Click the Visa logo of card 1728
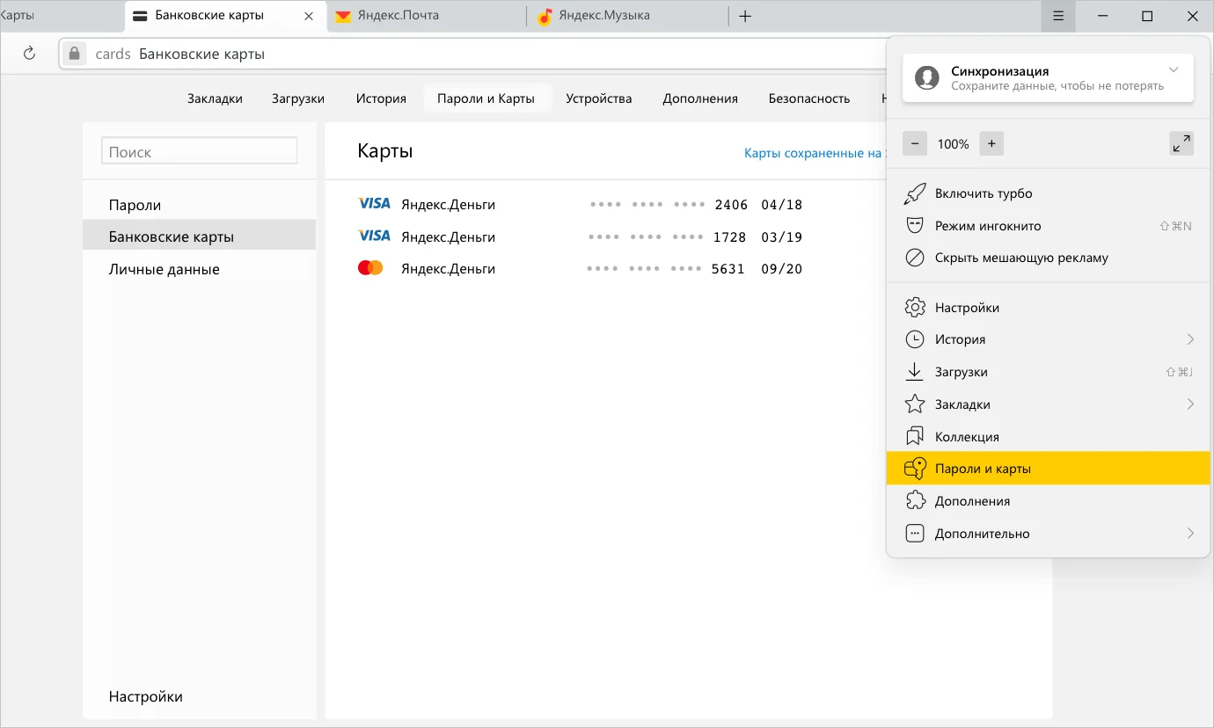 [x=374, y=236]
